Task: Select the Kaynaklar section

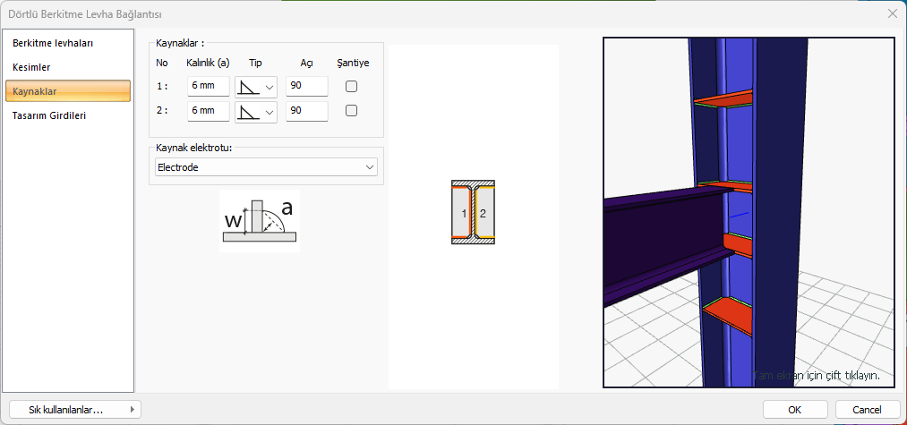Action: point(68,91)
